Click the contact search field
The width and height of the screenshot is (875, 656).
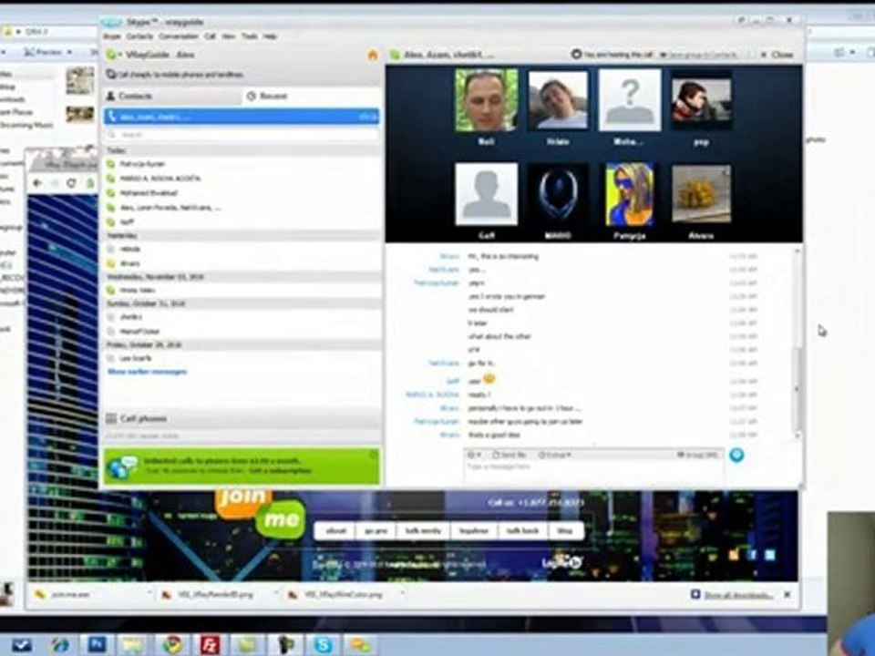coord(241,135)
